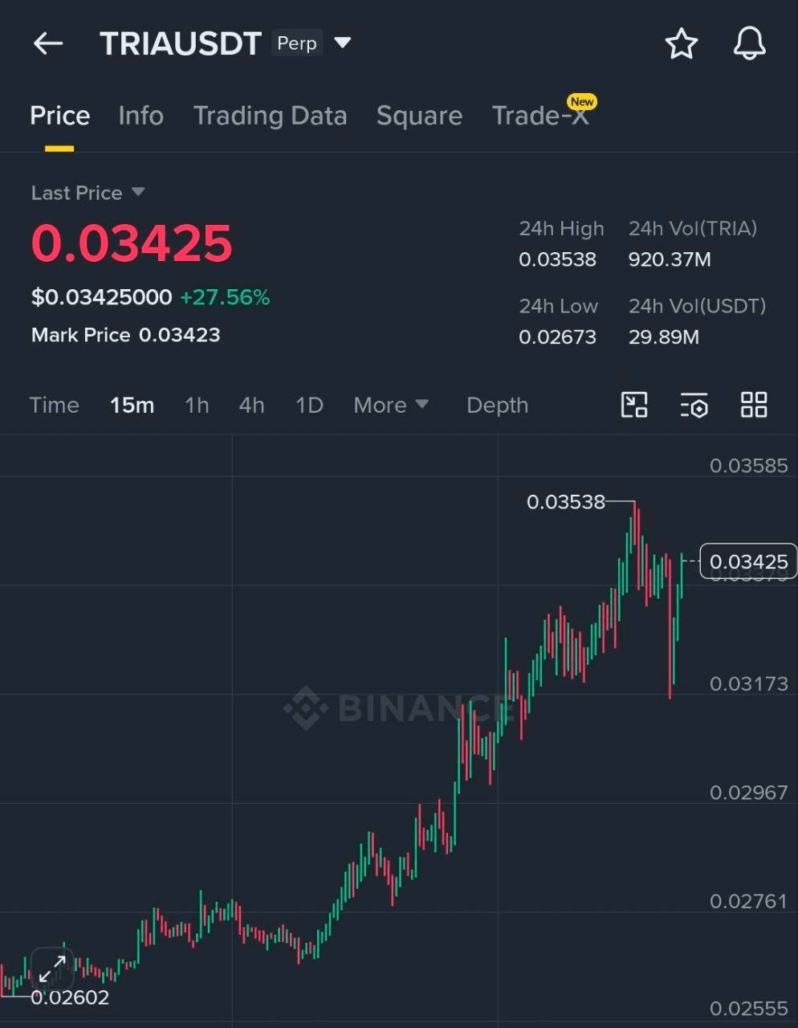798x1028 pixels.
Task: Tap the back arrow icon
Action: click(48, 43)
